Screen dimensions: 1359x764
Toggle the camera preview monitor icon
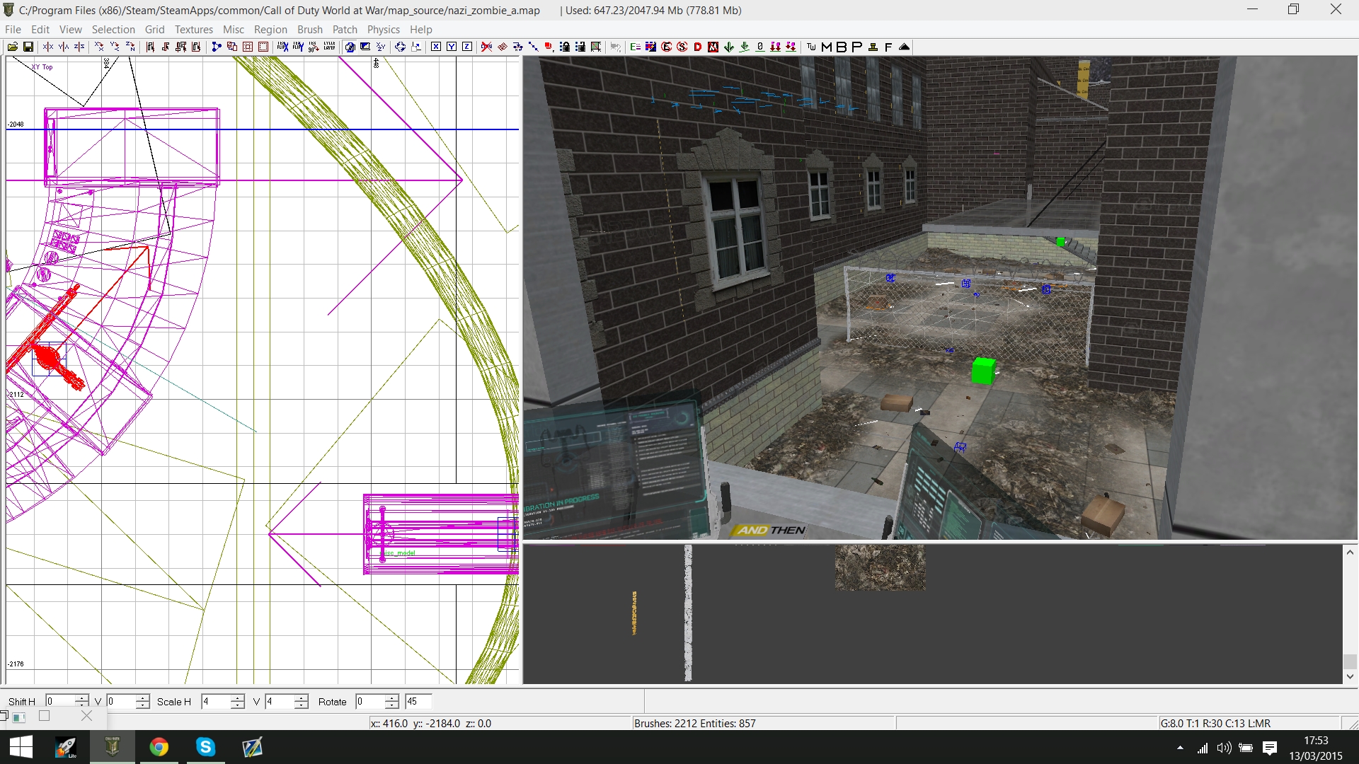pyautogui.click(x=365, y=47)
